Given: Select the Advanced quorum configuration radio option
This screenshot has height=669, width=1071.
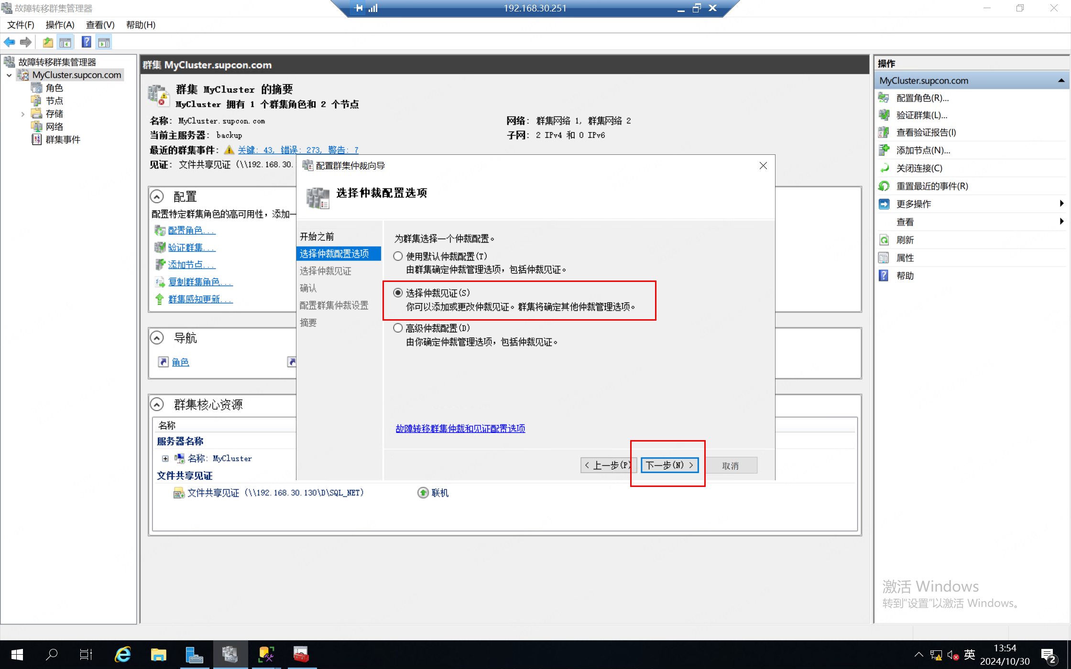Looking at the screenshot, I should pyautogui.click(x=398, y=328).
